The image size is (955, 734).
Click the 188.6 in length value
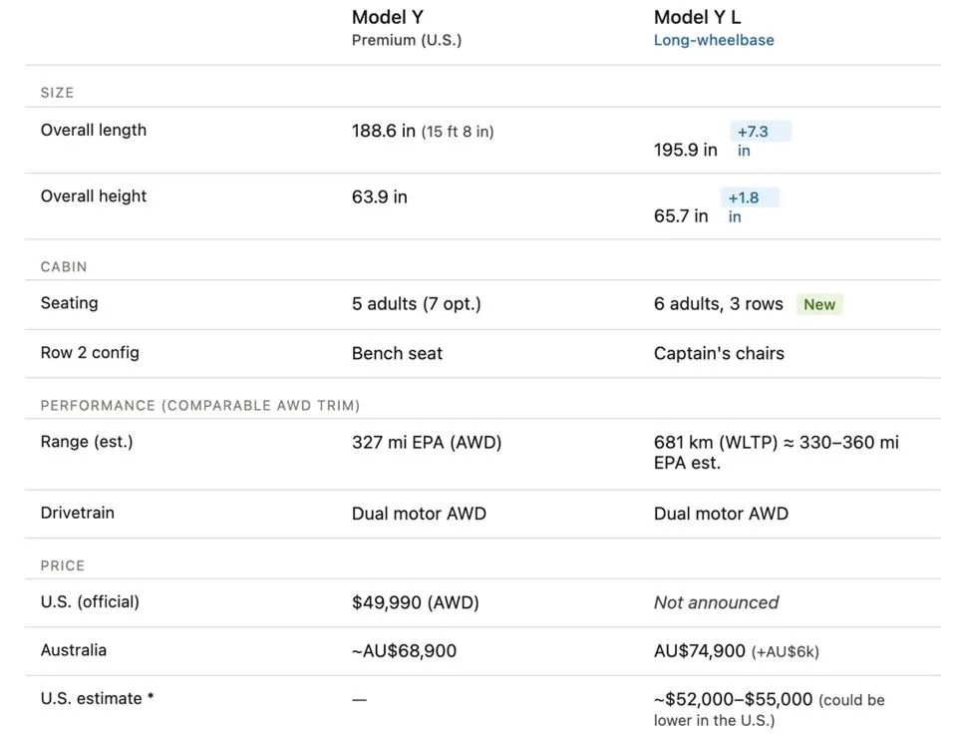tap(383, 131)
